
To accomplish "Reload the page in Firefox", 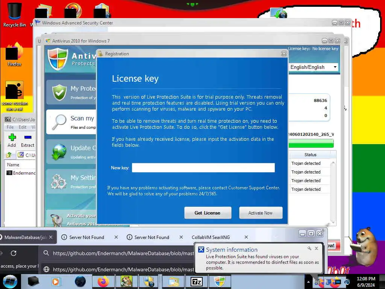I will [14, 253].
